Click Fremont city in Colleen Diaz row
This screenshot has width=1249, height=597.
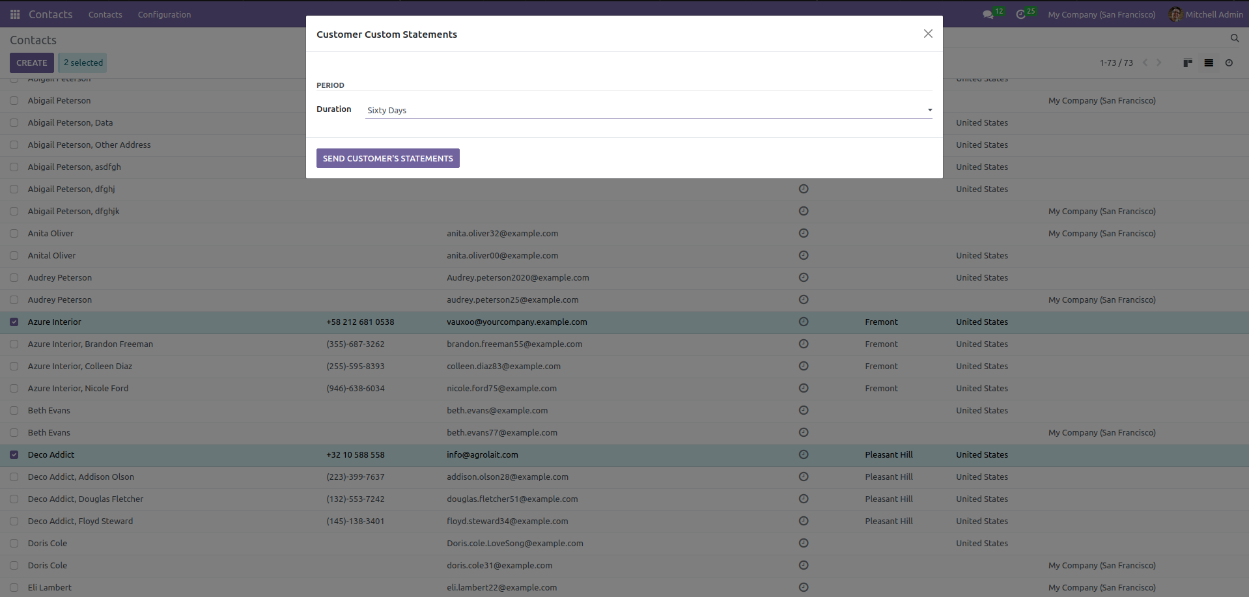point(881,366)
